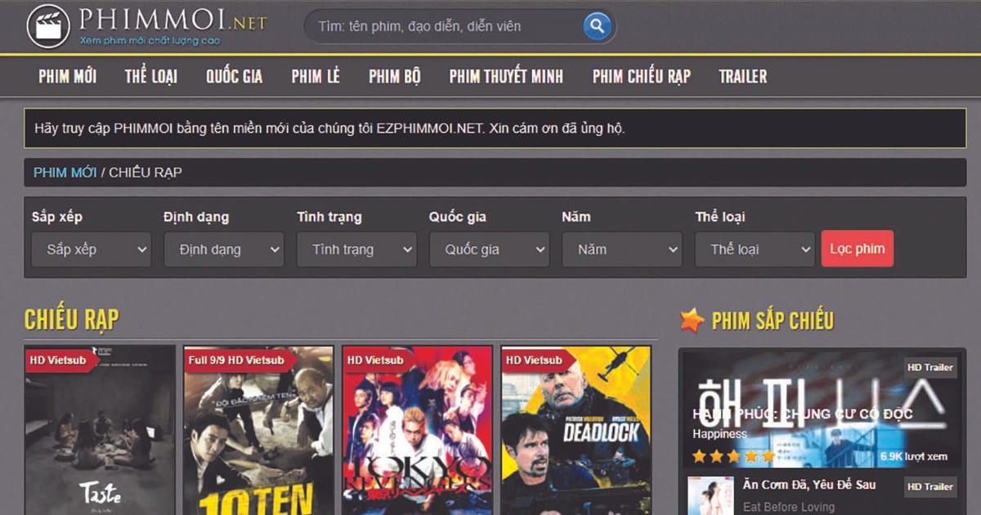Open the Tokyo Revengers movie poster
Image resolution: width=981 pixels, height=515 pixels.
pyautogui.click(x=417, y=430)
